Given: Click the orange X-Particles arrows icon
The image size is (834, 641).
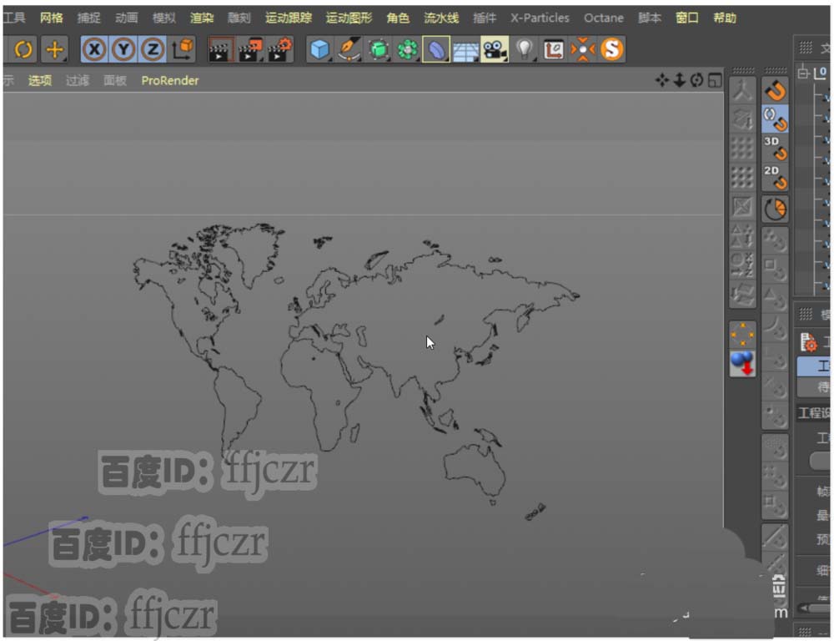Looking at the screenshot, I should point(583,49).
